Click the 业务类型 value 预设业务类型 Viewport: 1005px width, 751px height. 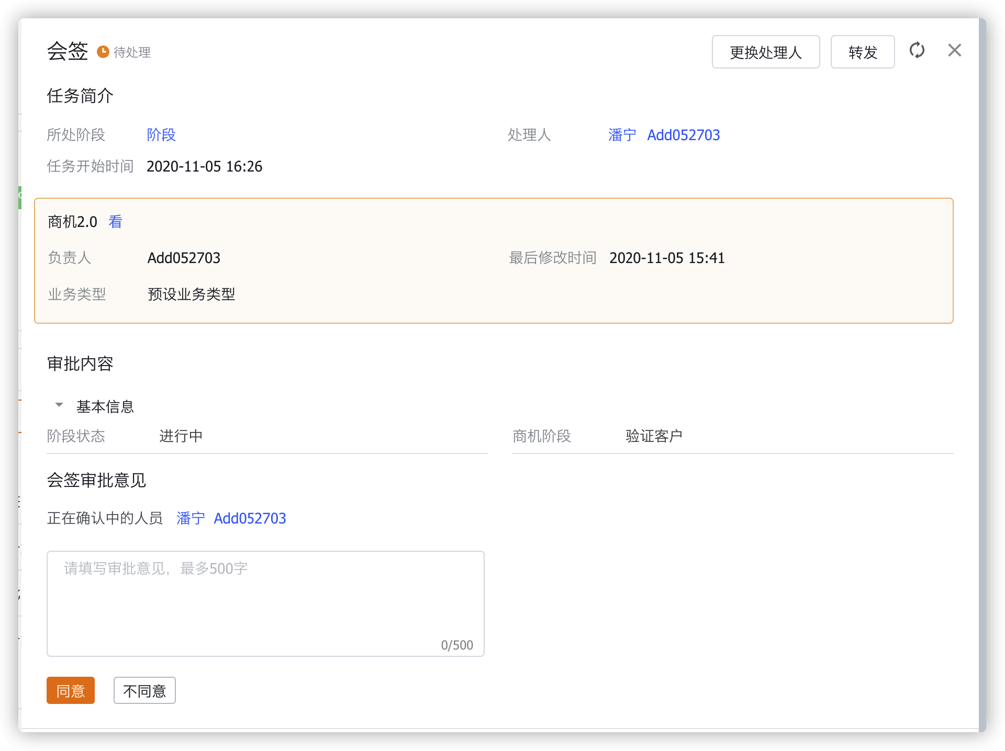point(192,294)
